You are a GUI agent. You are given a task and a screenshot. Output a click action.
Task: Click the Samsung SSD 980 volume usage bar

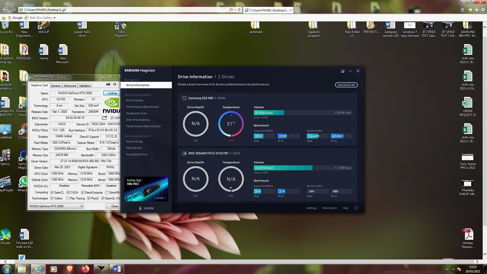point(303,113)
